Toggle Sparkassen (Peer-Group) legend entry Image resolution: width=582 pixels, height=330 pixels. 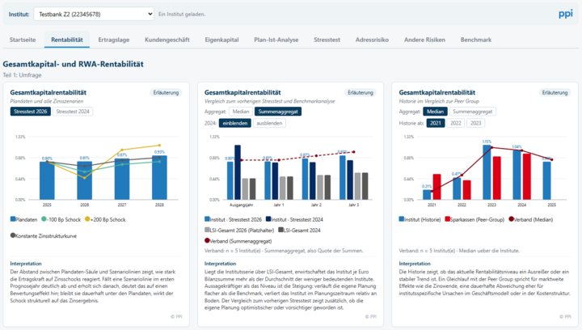point(474,219)
